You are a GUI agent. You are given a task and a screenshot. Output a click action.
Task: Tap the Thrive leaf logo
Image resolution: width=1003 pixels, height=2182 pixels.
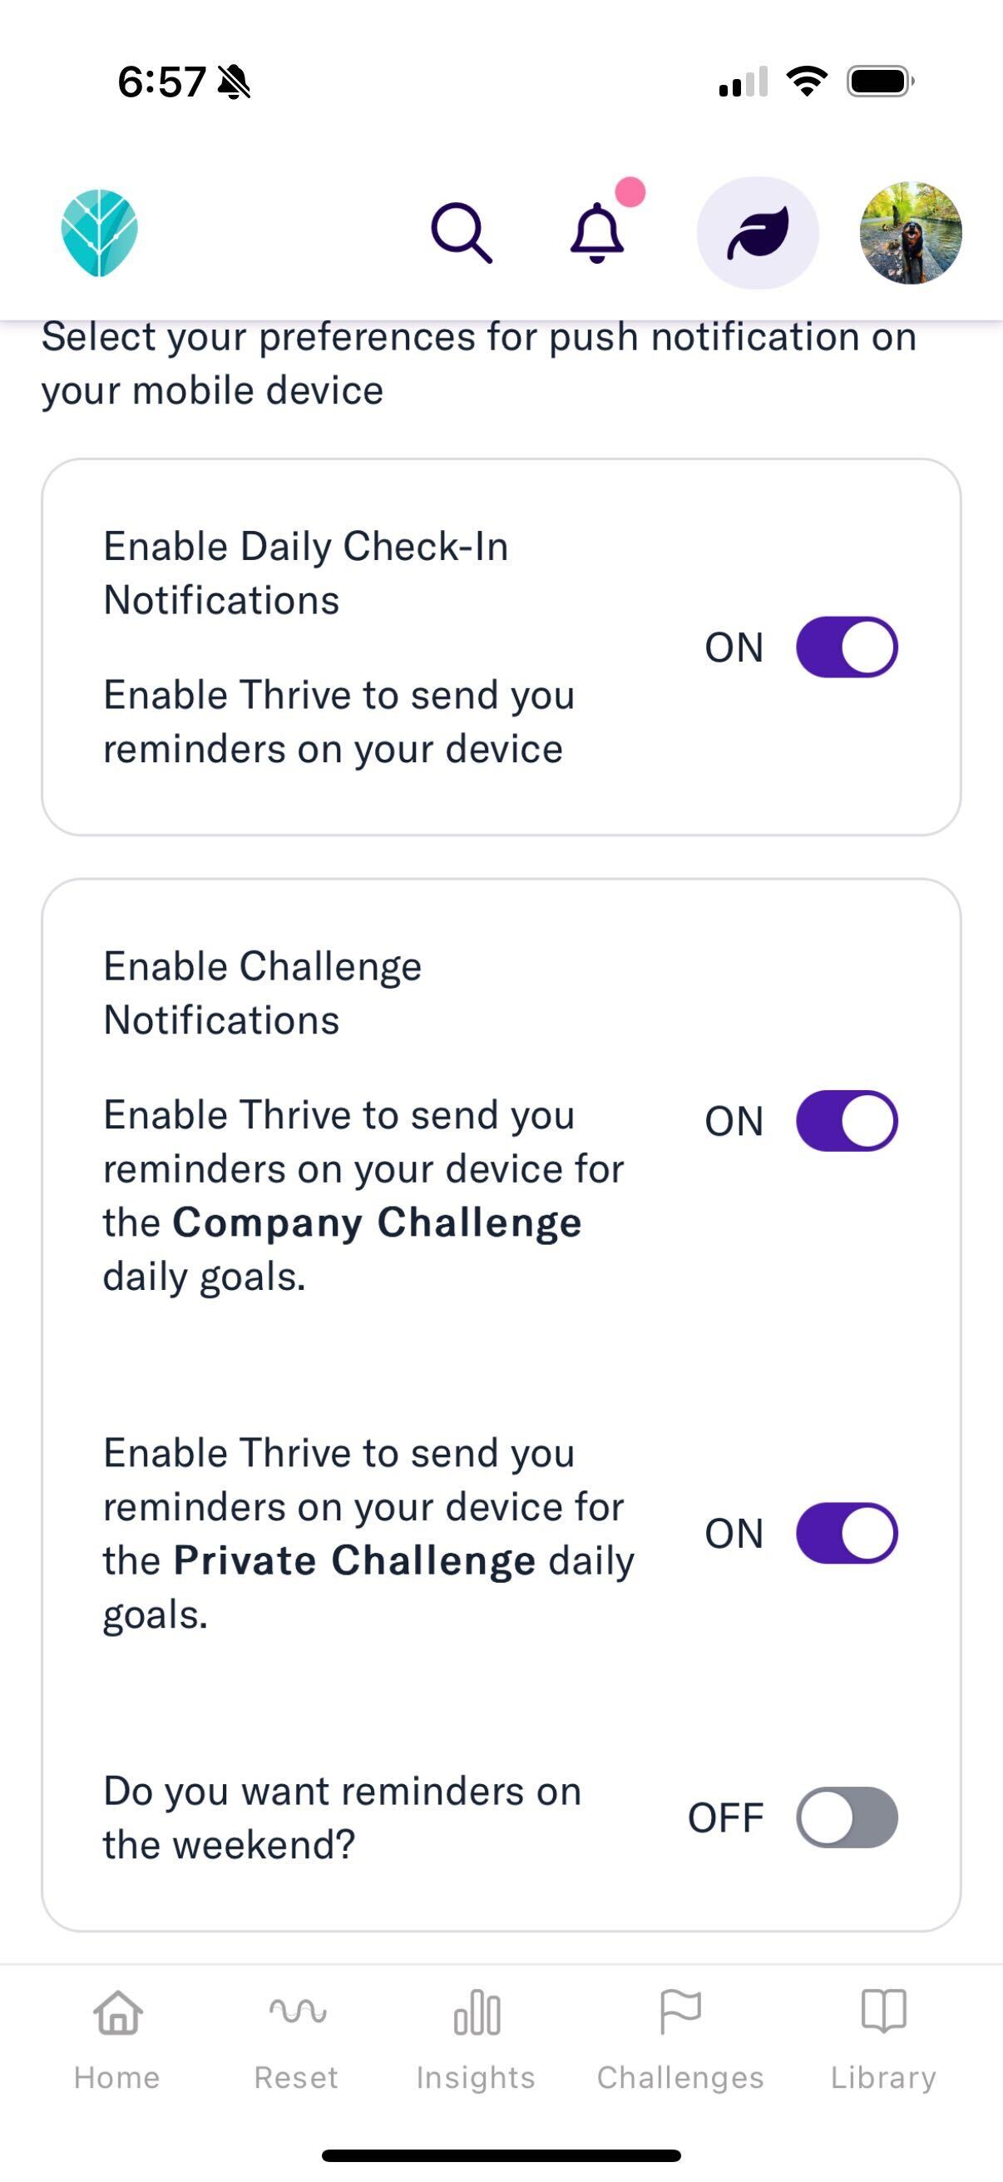pos(99,232)
